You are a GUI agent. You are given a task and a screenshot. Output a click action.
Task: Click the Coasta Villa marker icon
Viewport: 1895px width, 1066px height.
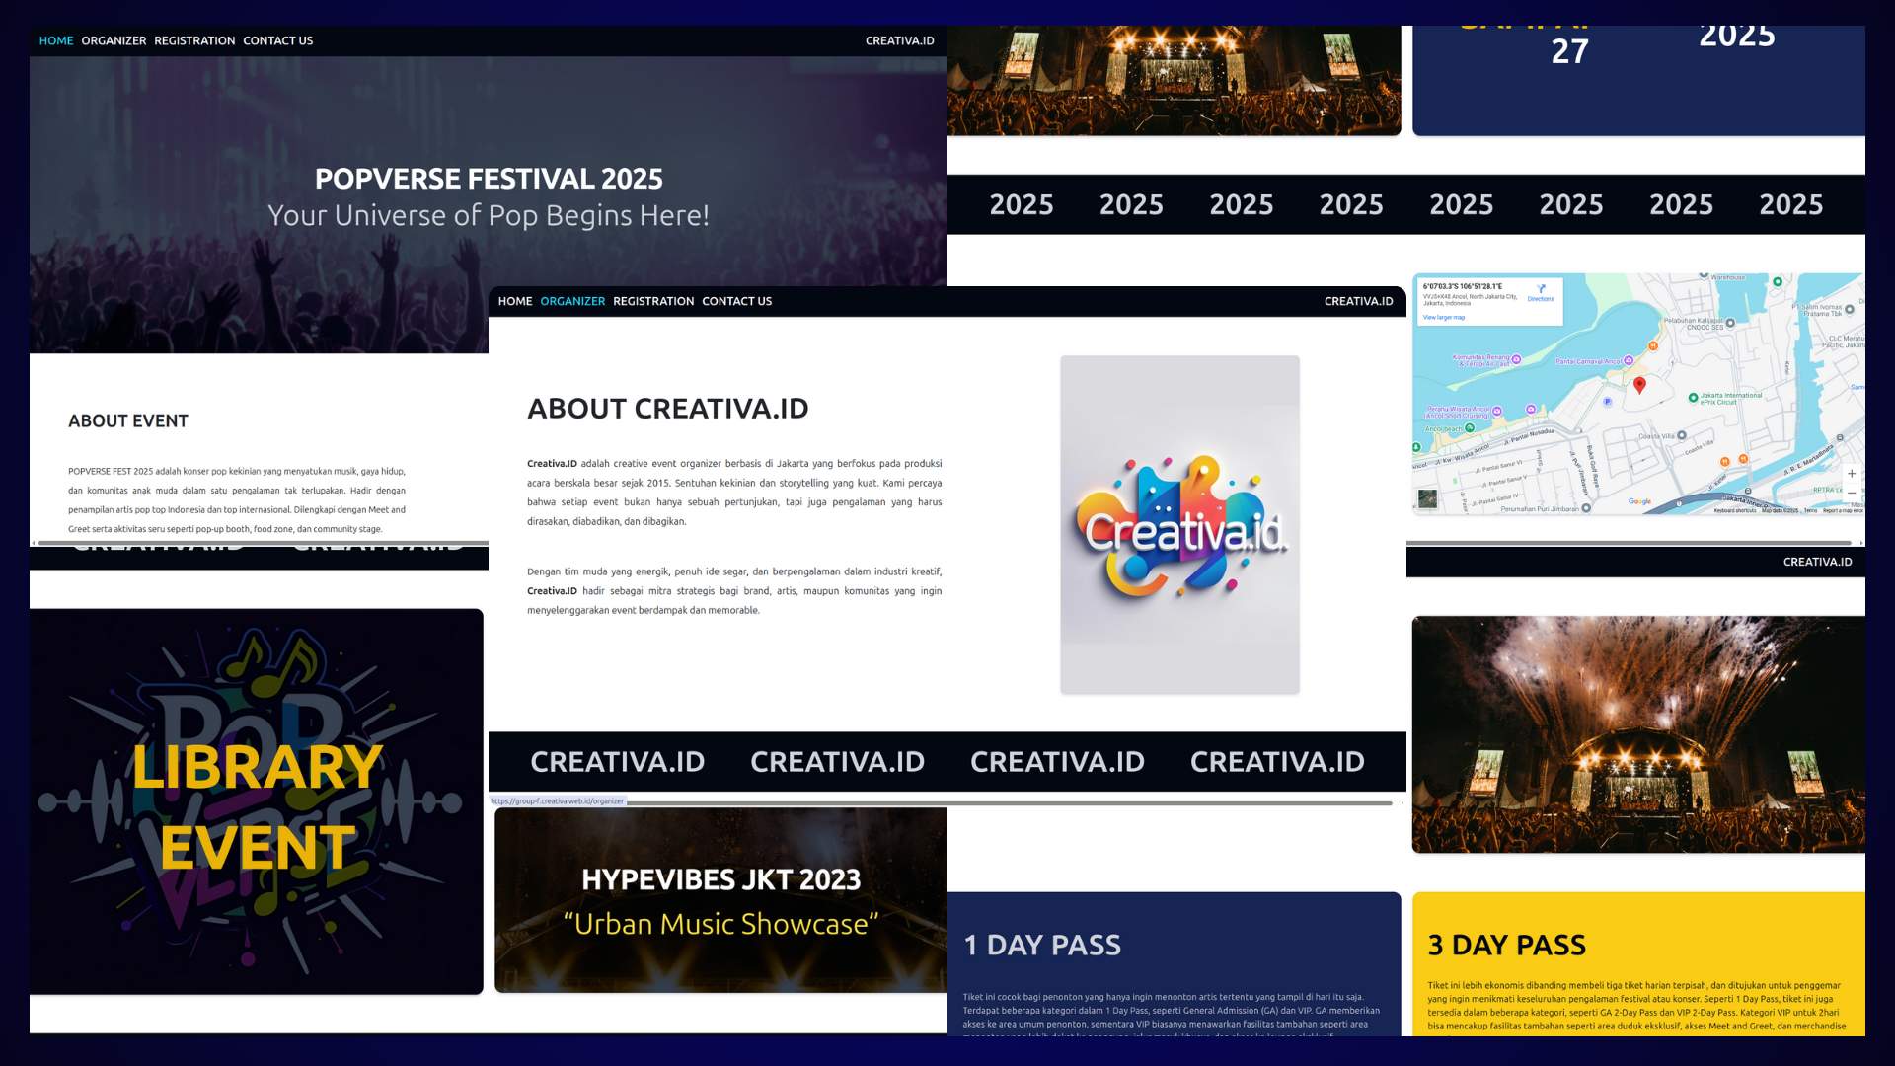click(1682, 435)
